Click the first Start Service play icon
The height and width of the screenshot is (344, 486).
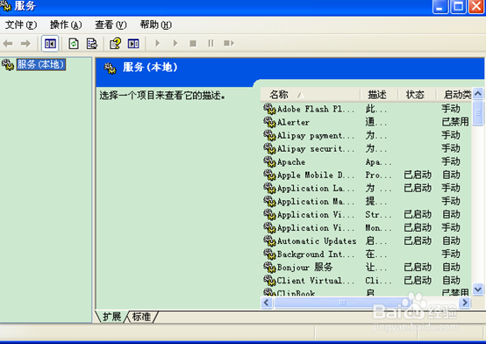point(157,43)
